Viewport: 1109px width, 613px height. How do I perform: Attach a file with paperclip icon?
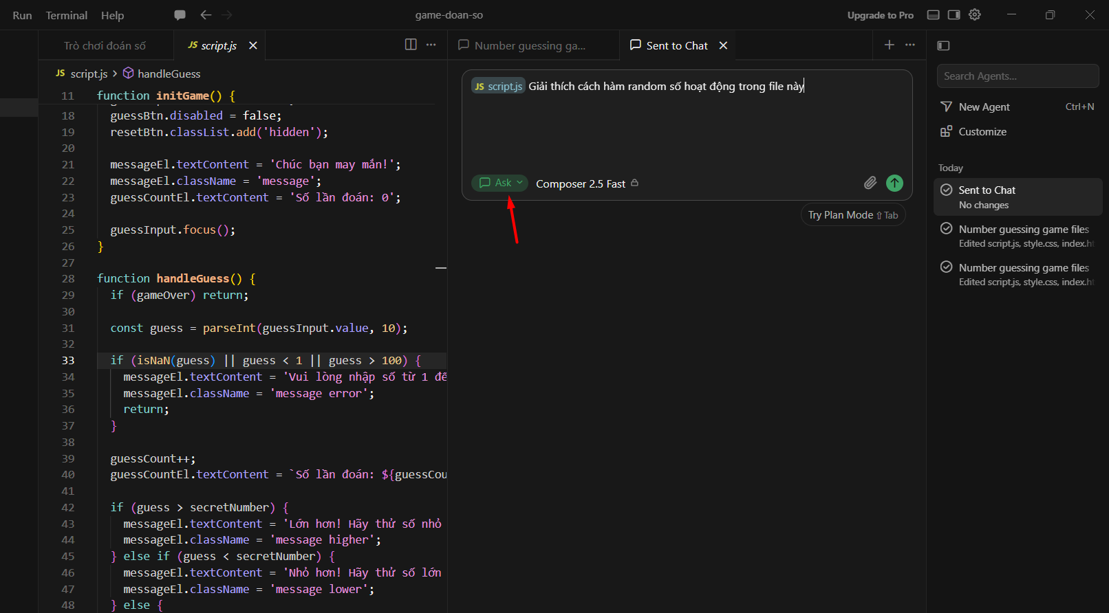coord(870,183)
